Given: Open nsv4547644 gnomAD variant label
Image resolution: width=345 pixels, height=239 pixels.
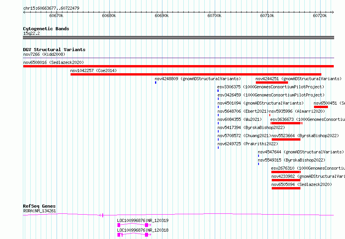Looking at the screenshot, I should pyautogui.click(x=301, y=152).
